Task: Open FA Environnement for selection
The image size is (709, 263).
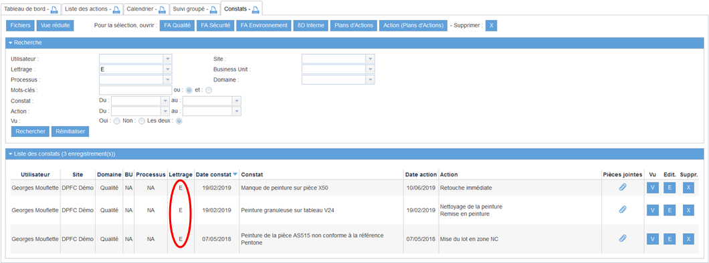Action: click(264, 26)
